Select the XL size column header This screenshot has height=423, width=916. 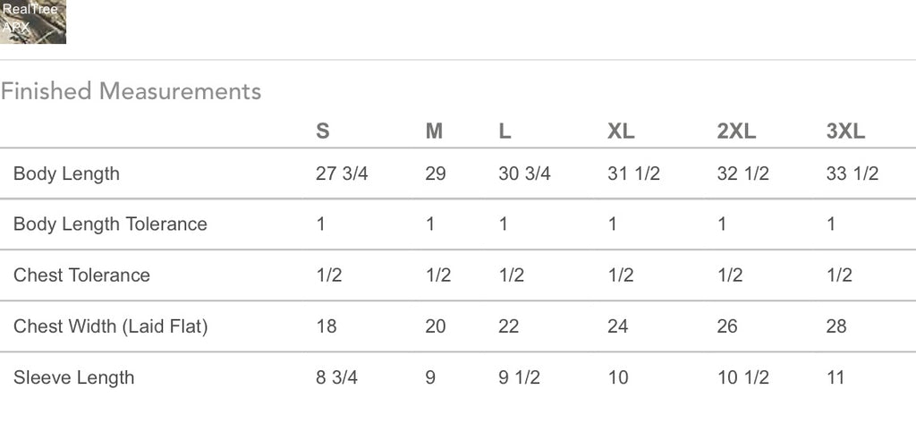click(621, 131)
